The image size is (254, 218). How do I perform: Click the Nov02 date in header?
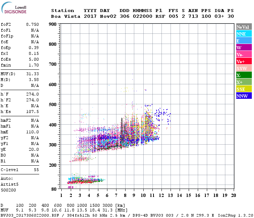[108, 16]
